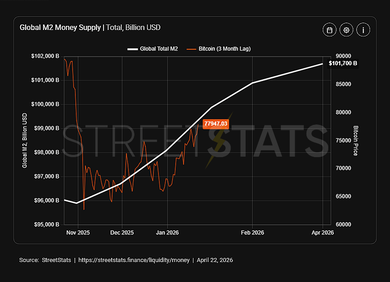Screen dimensions: 390x282
Task: Select the Nov 2025 x-axis label
Action: [x=78, y=233]
